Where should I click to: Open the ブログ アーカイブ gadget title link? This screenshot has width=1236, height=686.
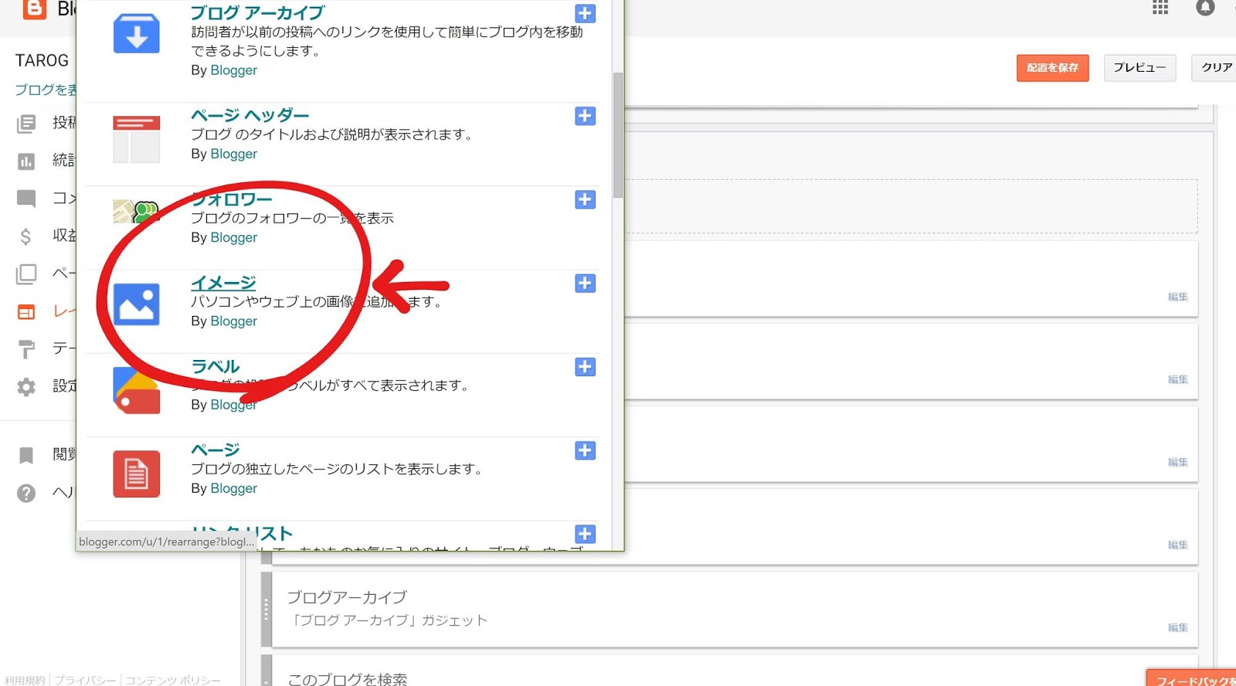(x=257, y=13)
